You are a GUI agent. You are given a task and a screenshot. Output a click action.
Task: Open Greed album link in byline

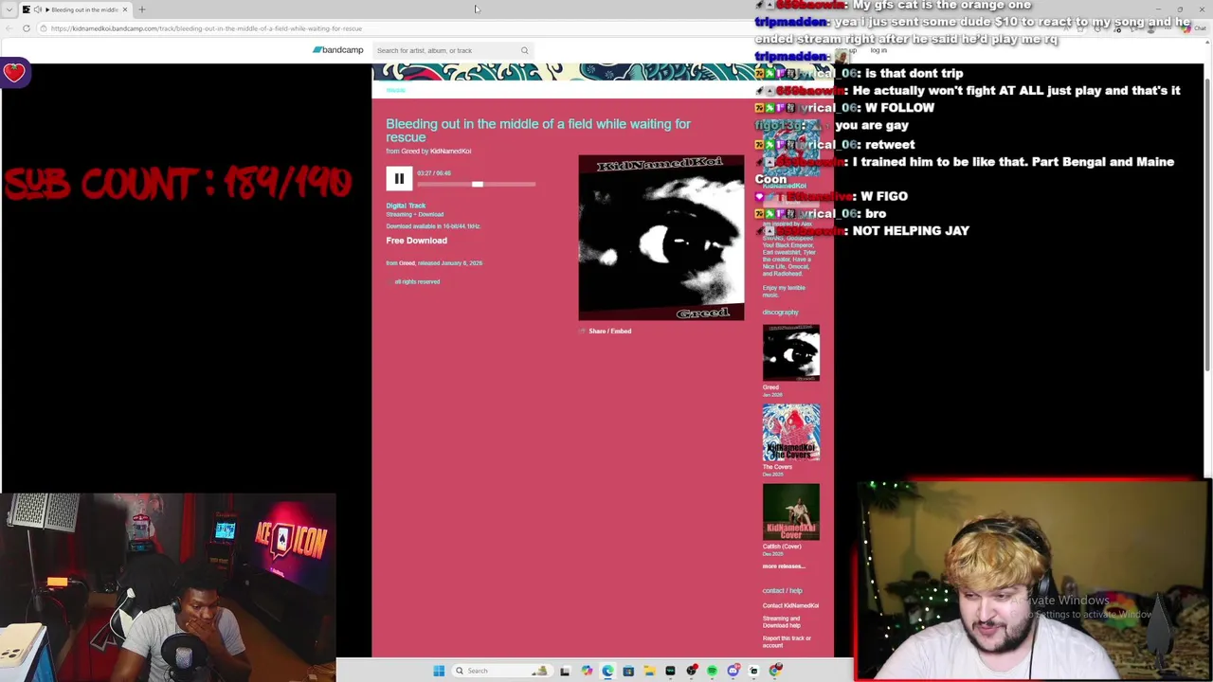coord(410,152)
